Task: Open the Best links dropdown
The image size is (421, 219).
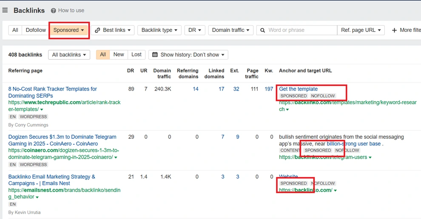Action: click(x=113, y=30)
